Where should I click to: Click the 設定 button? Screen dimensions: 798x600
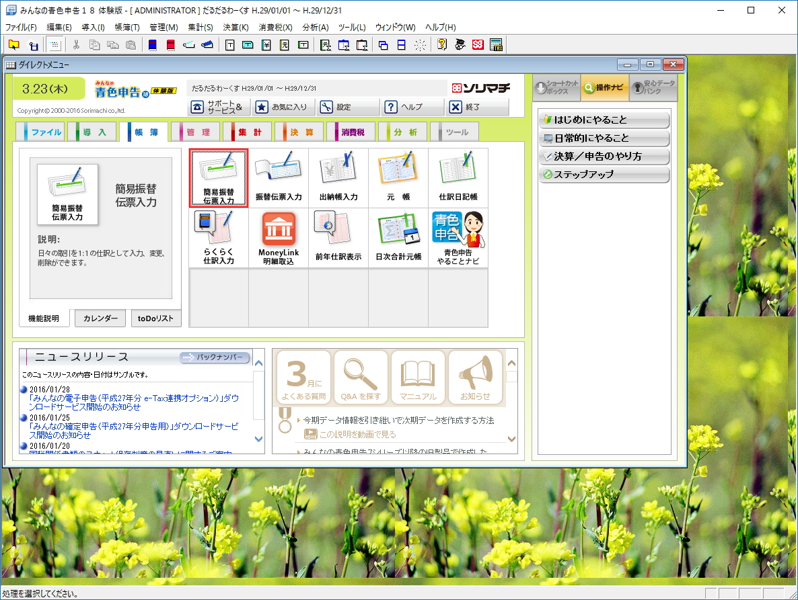point(348,108)
